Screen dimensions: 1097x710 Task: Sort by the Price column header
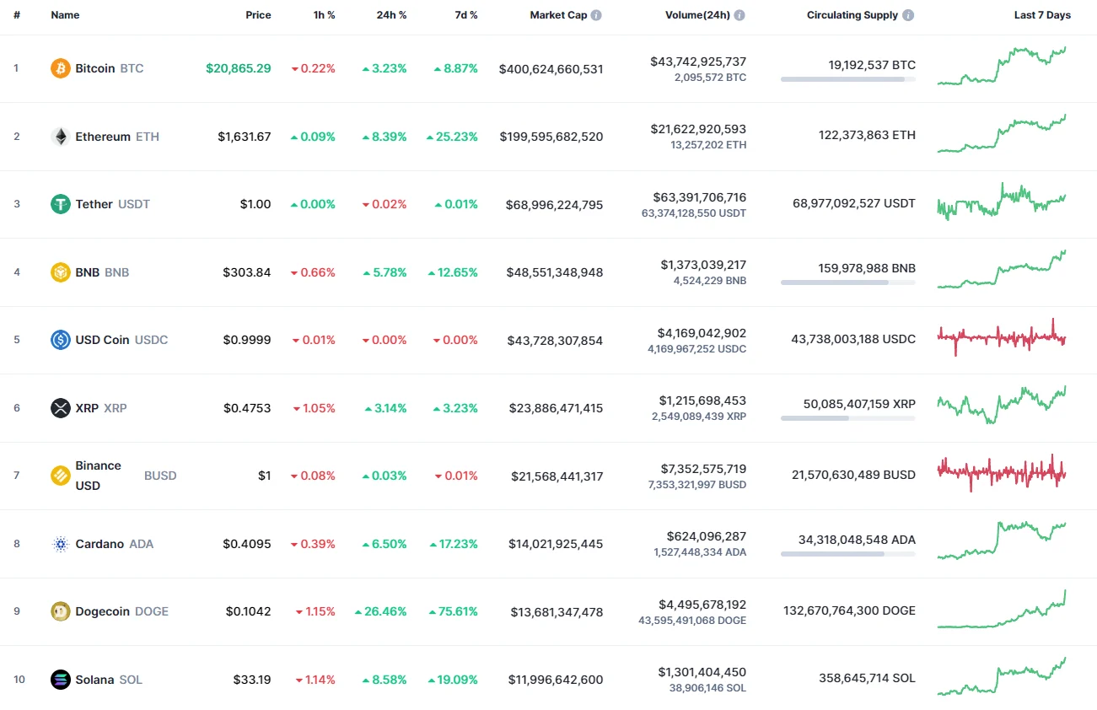pos(258,14)
